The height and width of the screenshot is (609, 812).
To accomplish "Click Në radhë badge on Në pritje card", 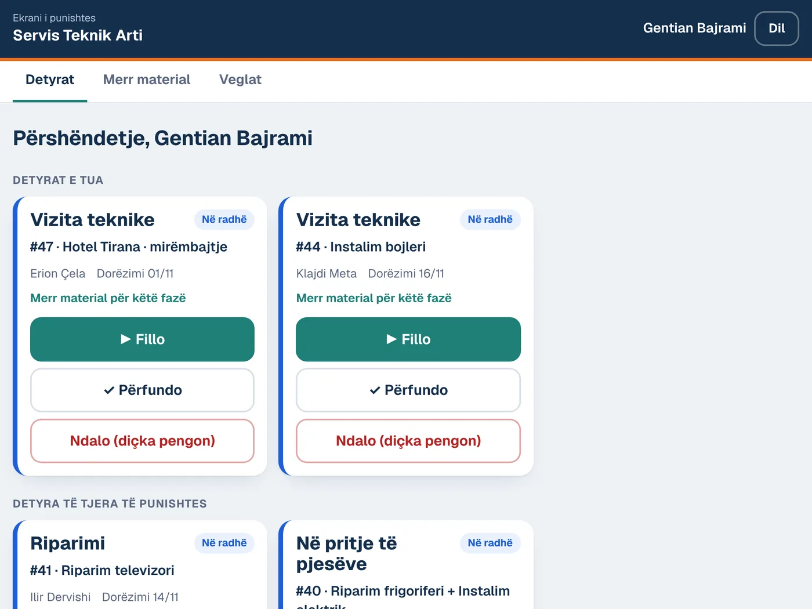I will 490,543.
